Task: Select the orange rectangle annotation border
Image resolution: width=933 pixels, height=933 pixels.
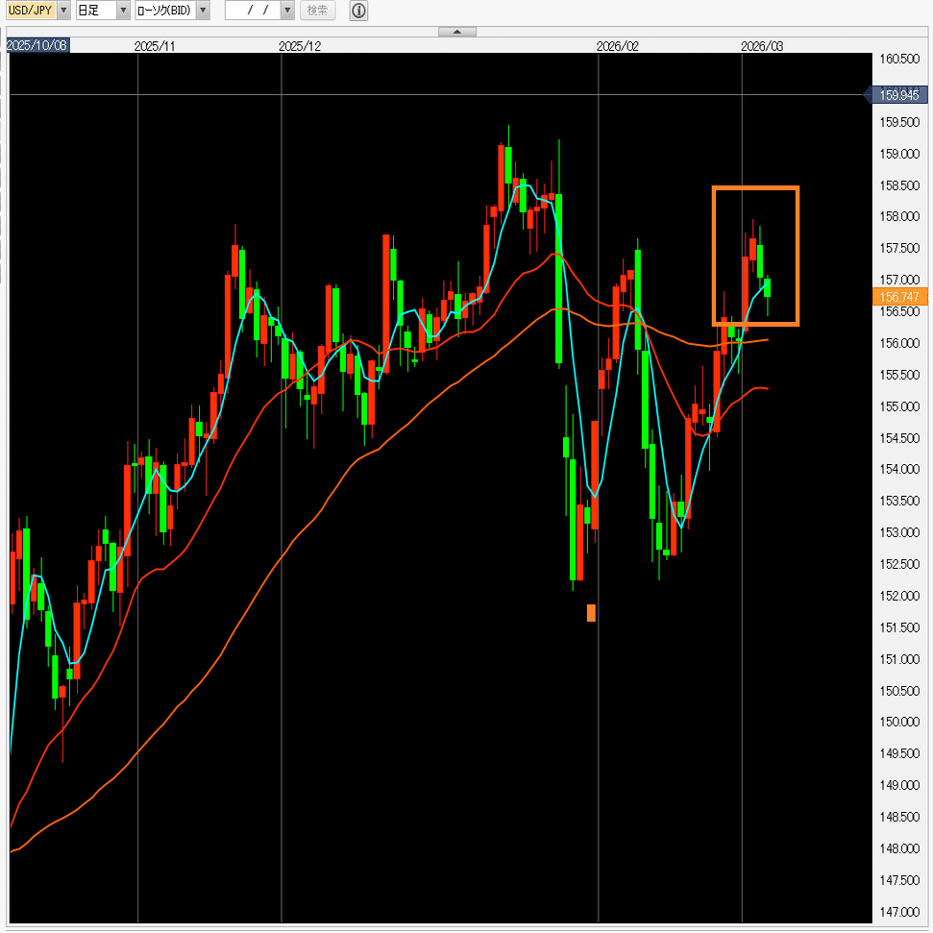Action: (755, 188)
